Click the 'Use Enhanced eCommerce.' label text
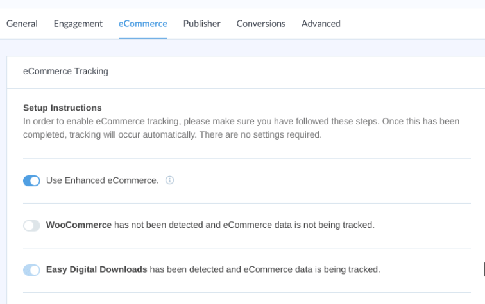The width and height of the screenshot is (485, 304). (103, 180)
